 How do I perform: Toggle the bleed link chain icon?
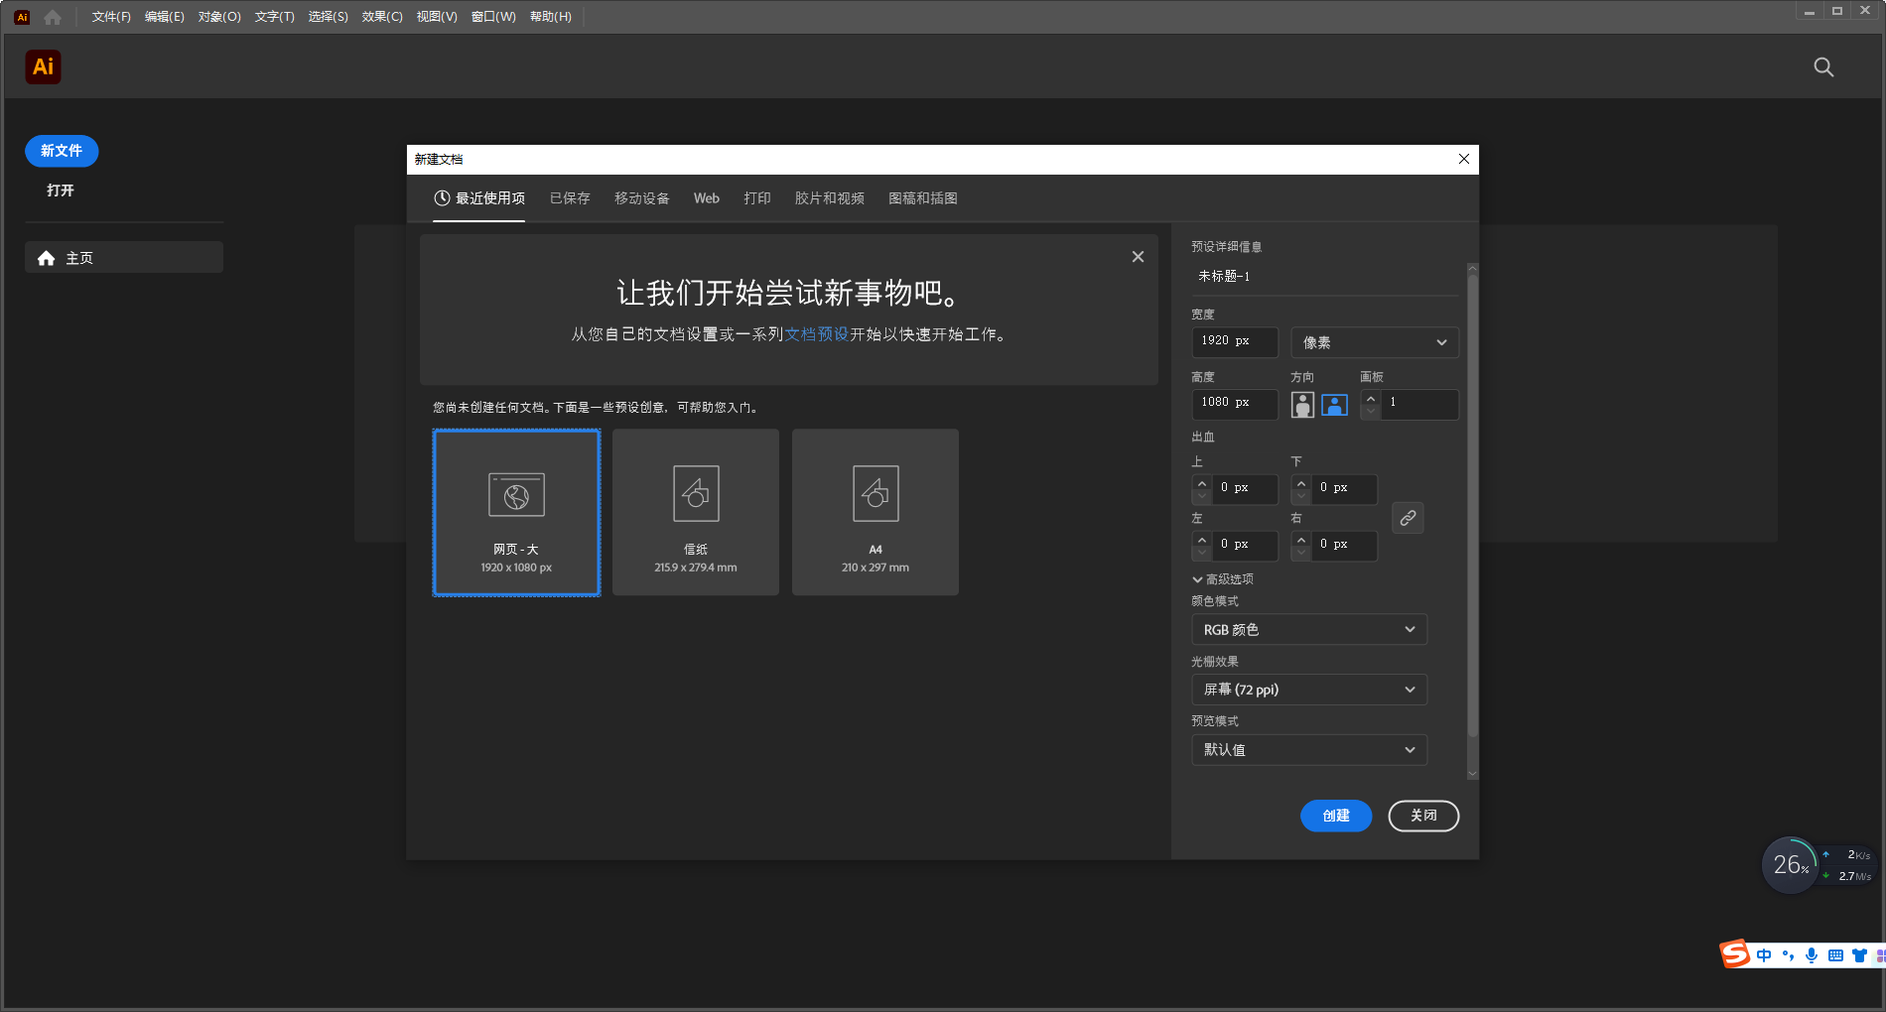[1408, 518]
